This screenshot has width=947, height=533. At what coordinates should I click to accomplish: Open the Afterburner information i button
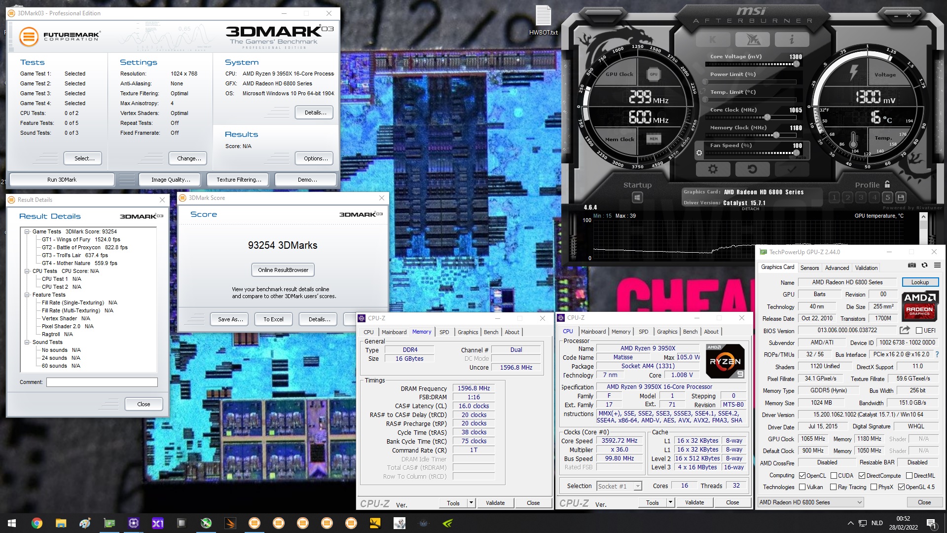point(791,39)
